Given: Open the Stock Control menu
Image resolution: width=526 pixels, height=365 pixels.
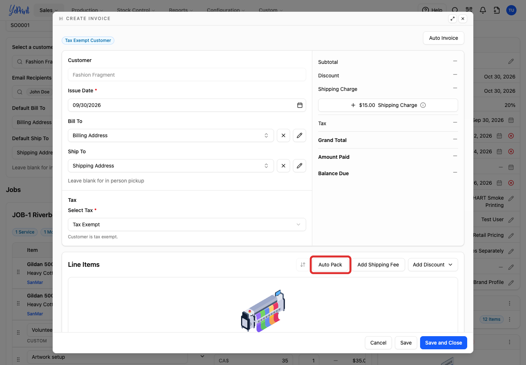Looking at the screenshot, I should tap(136, 10).
